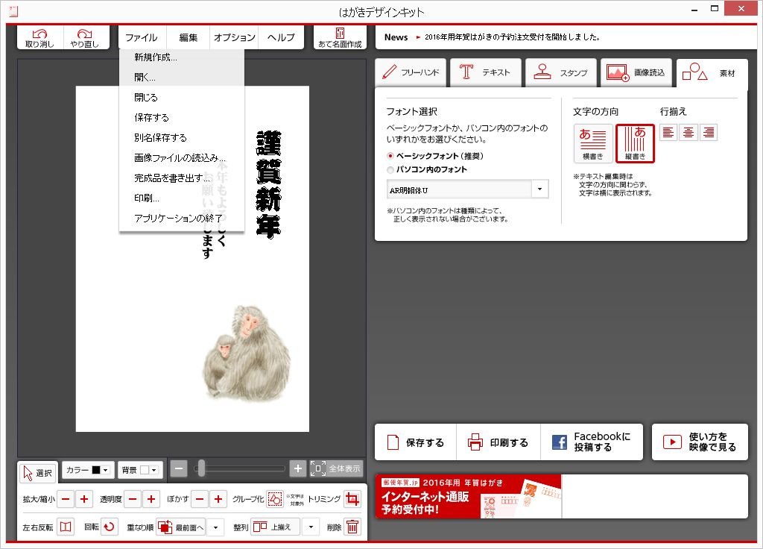The width and height of the screenshot is (763, 549).
Task: Open the address side creation (あて名面作成) tool
Action: [340, 37]
